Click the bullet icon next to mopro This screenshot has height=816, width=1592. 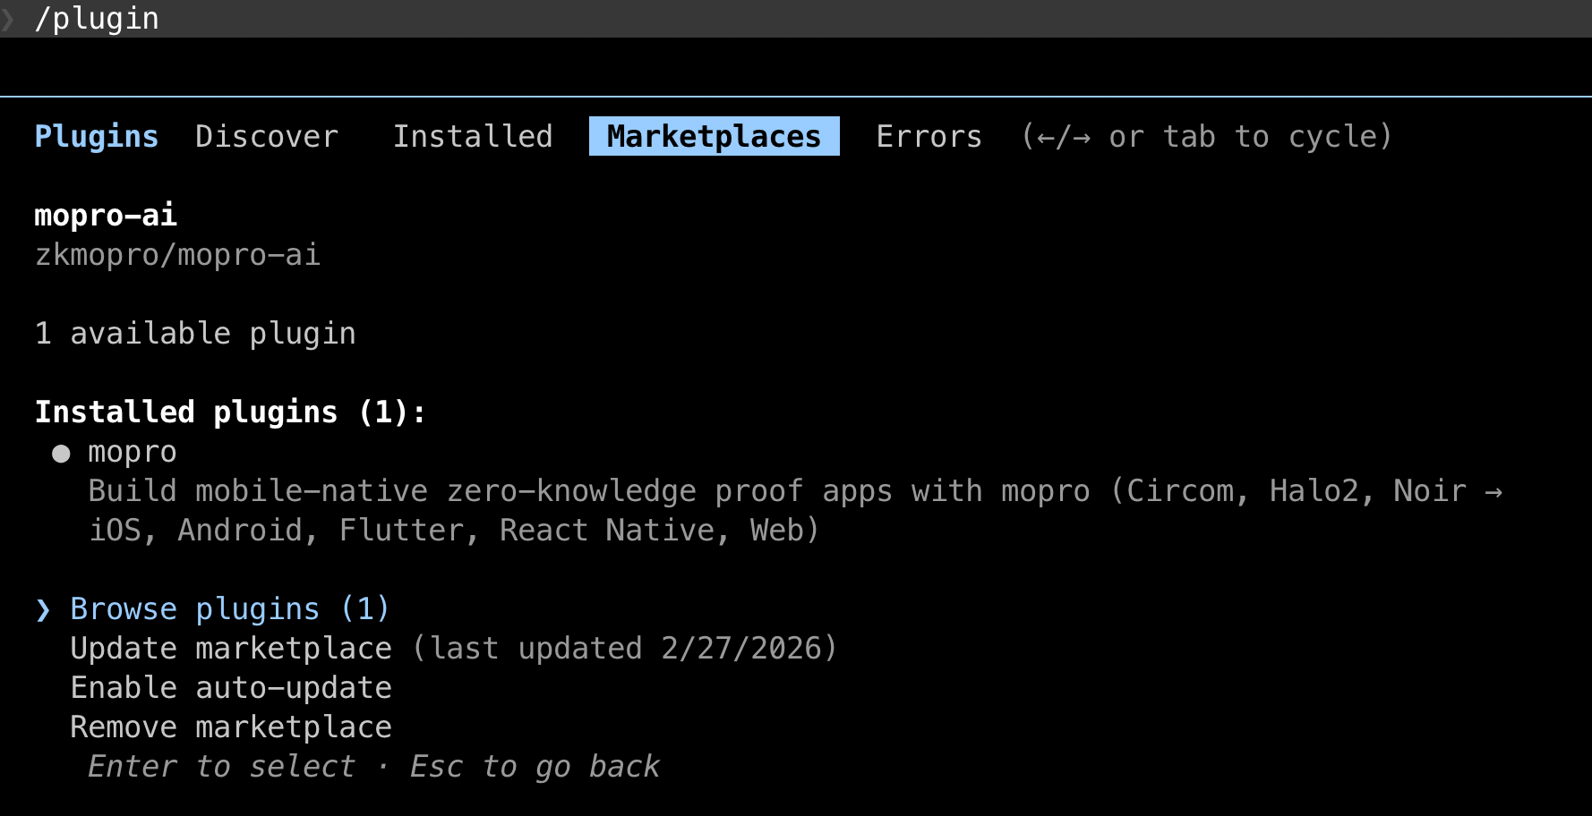click(x=60, y=453)
